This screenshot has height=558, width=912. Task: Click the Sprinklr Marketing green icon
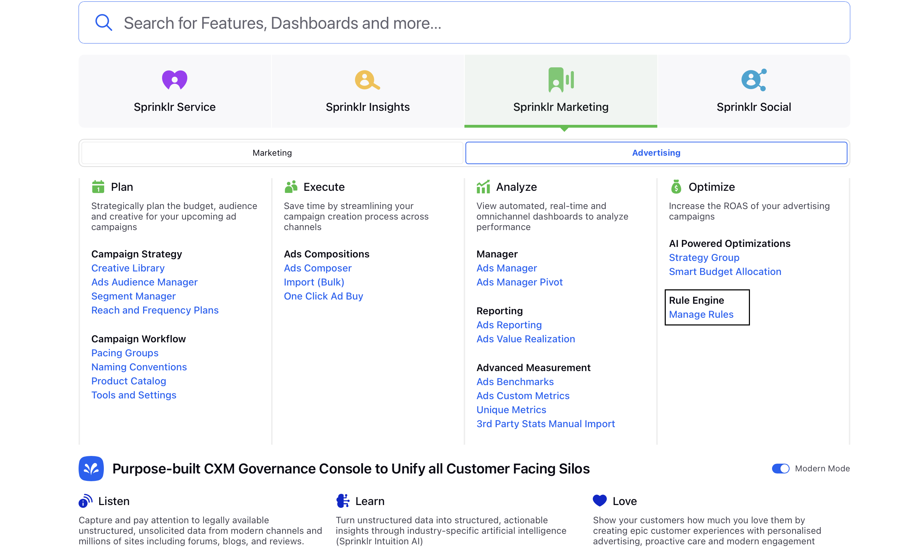(x=561, y=80)
